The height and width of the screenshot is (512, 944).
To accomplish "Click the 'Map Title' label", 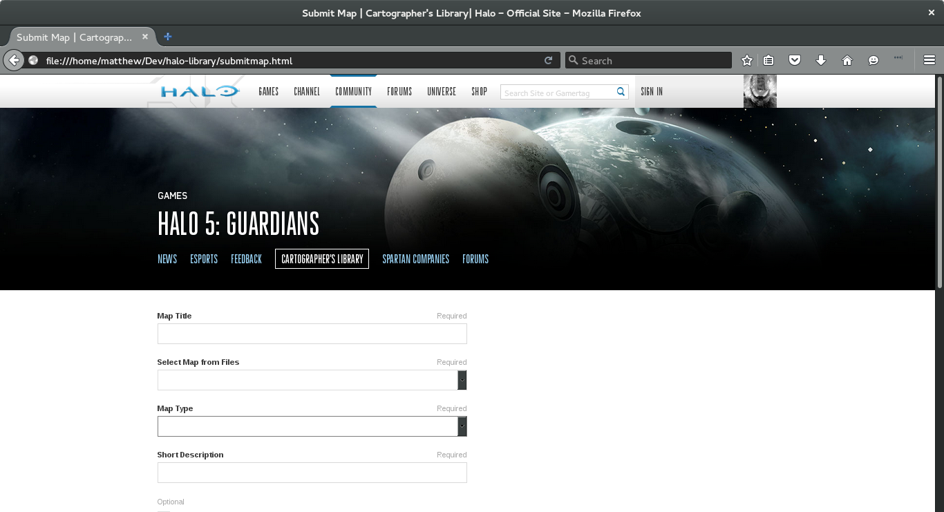I will [174, 316].
